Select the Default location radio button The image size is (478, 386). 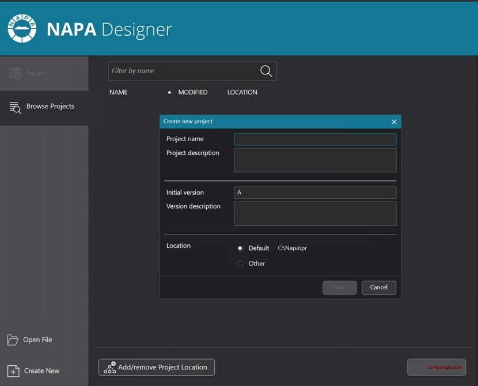tap(240, 248)
